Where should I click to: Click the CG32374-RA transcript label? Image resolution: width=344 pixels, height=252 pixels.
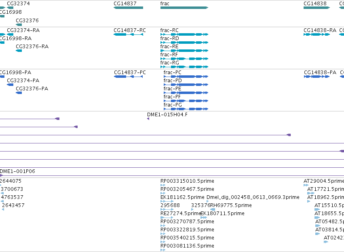click(x=23, y=30)
